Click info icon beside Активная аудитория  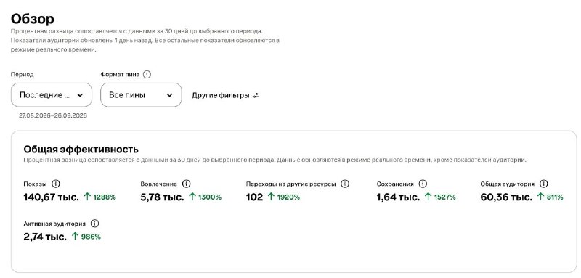tap(94, 224)
